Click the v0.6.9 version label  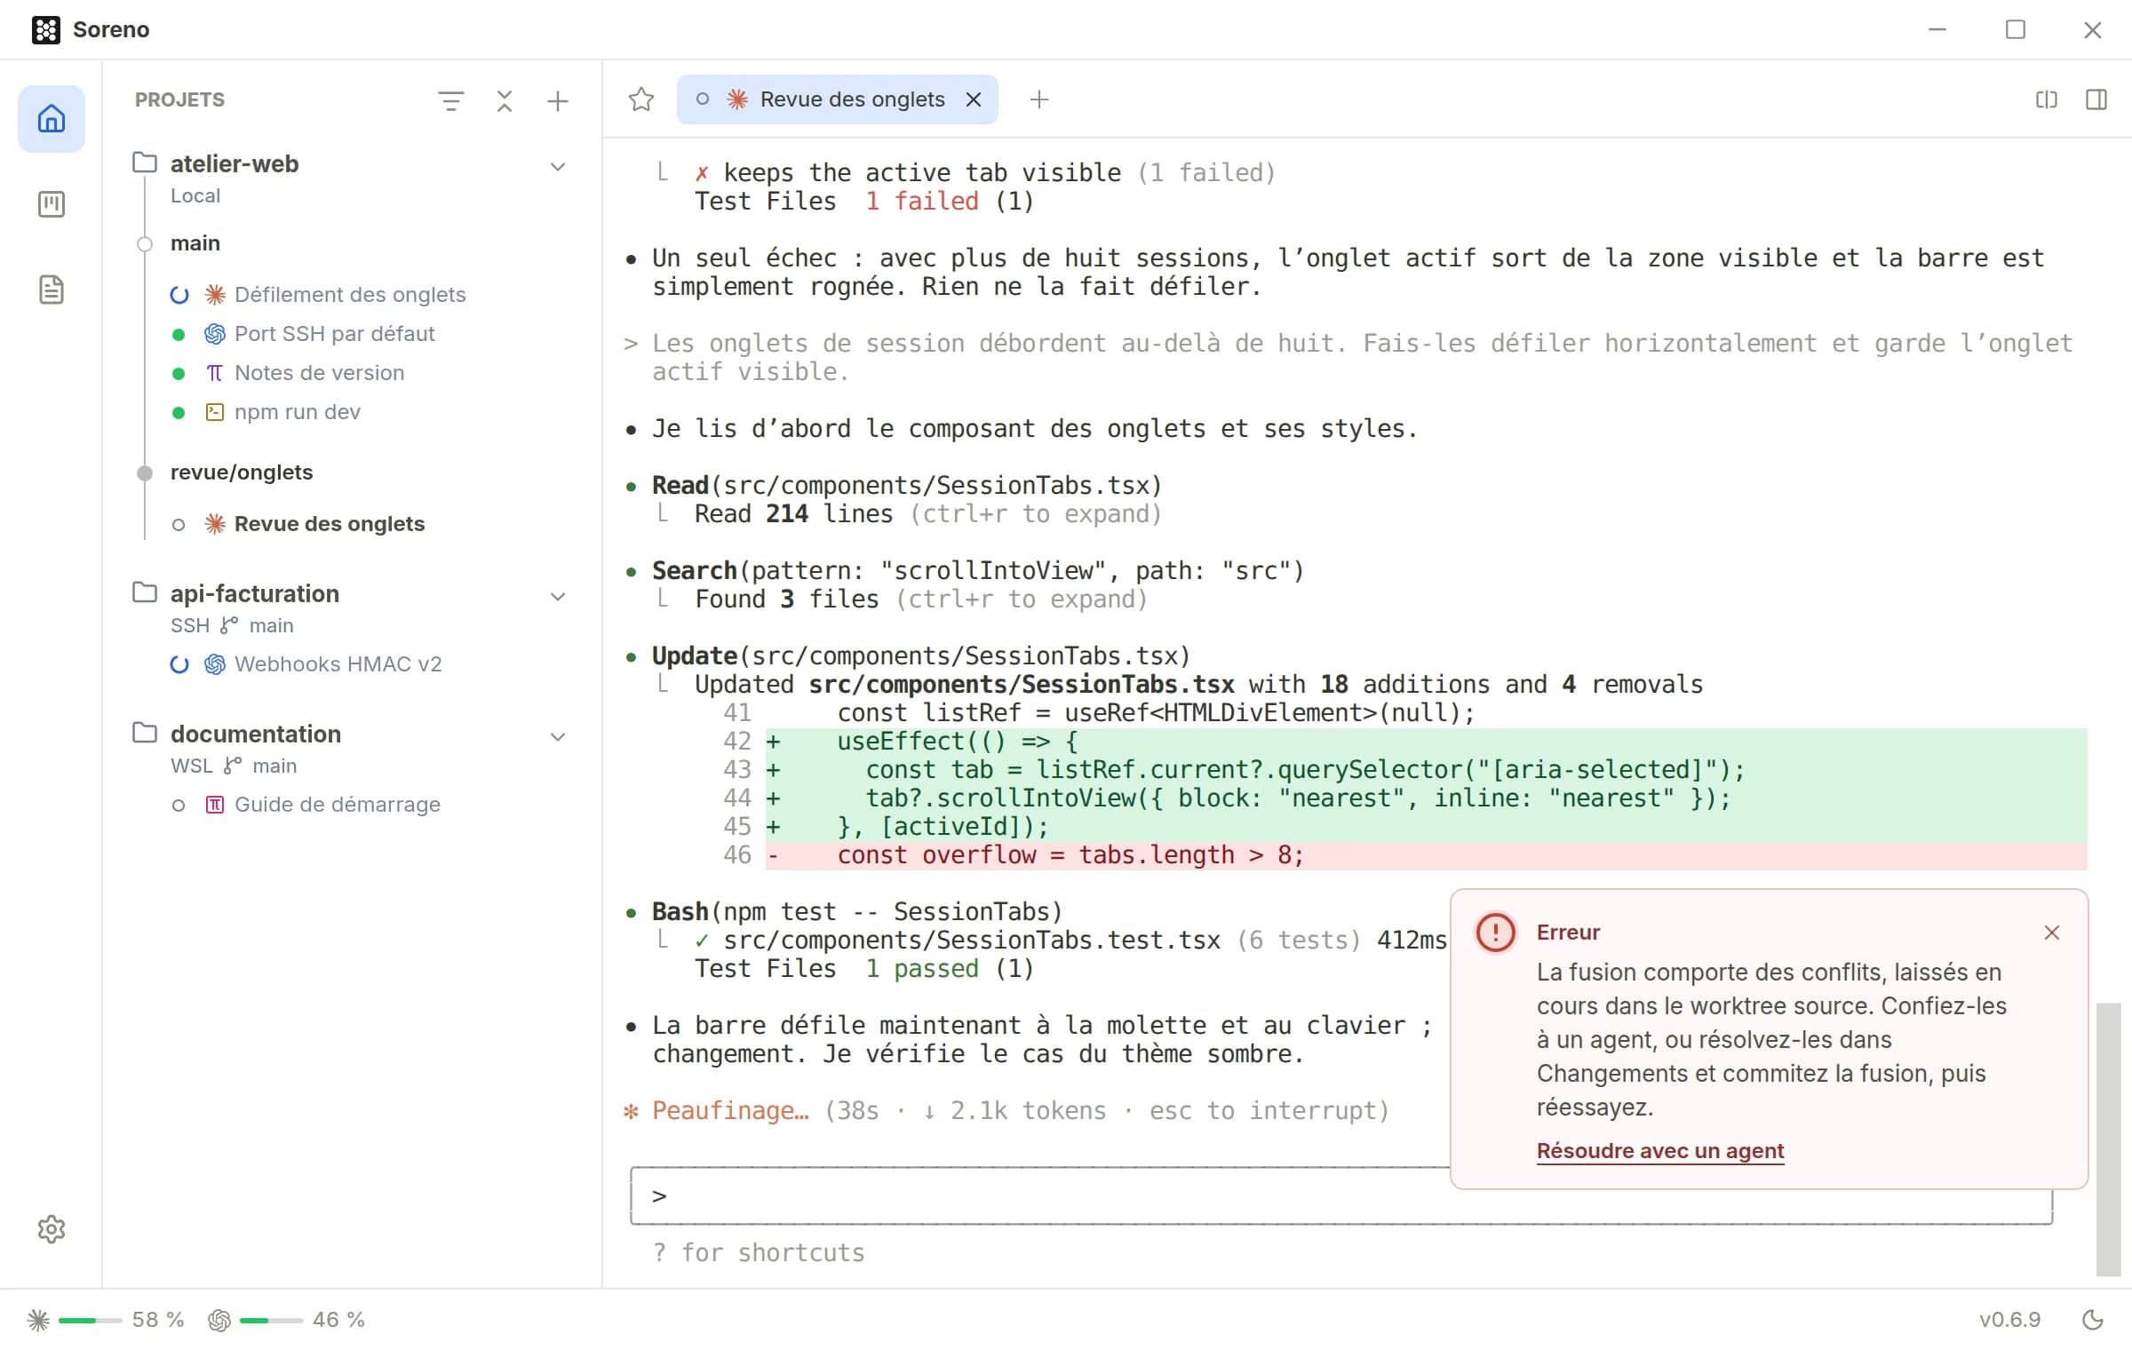click(x=2009, y=1320)
